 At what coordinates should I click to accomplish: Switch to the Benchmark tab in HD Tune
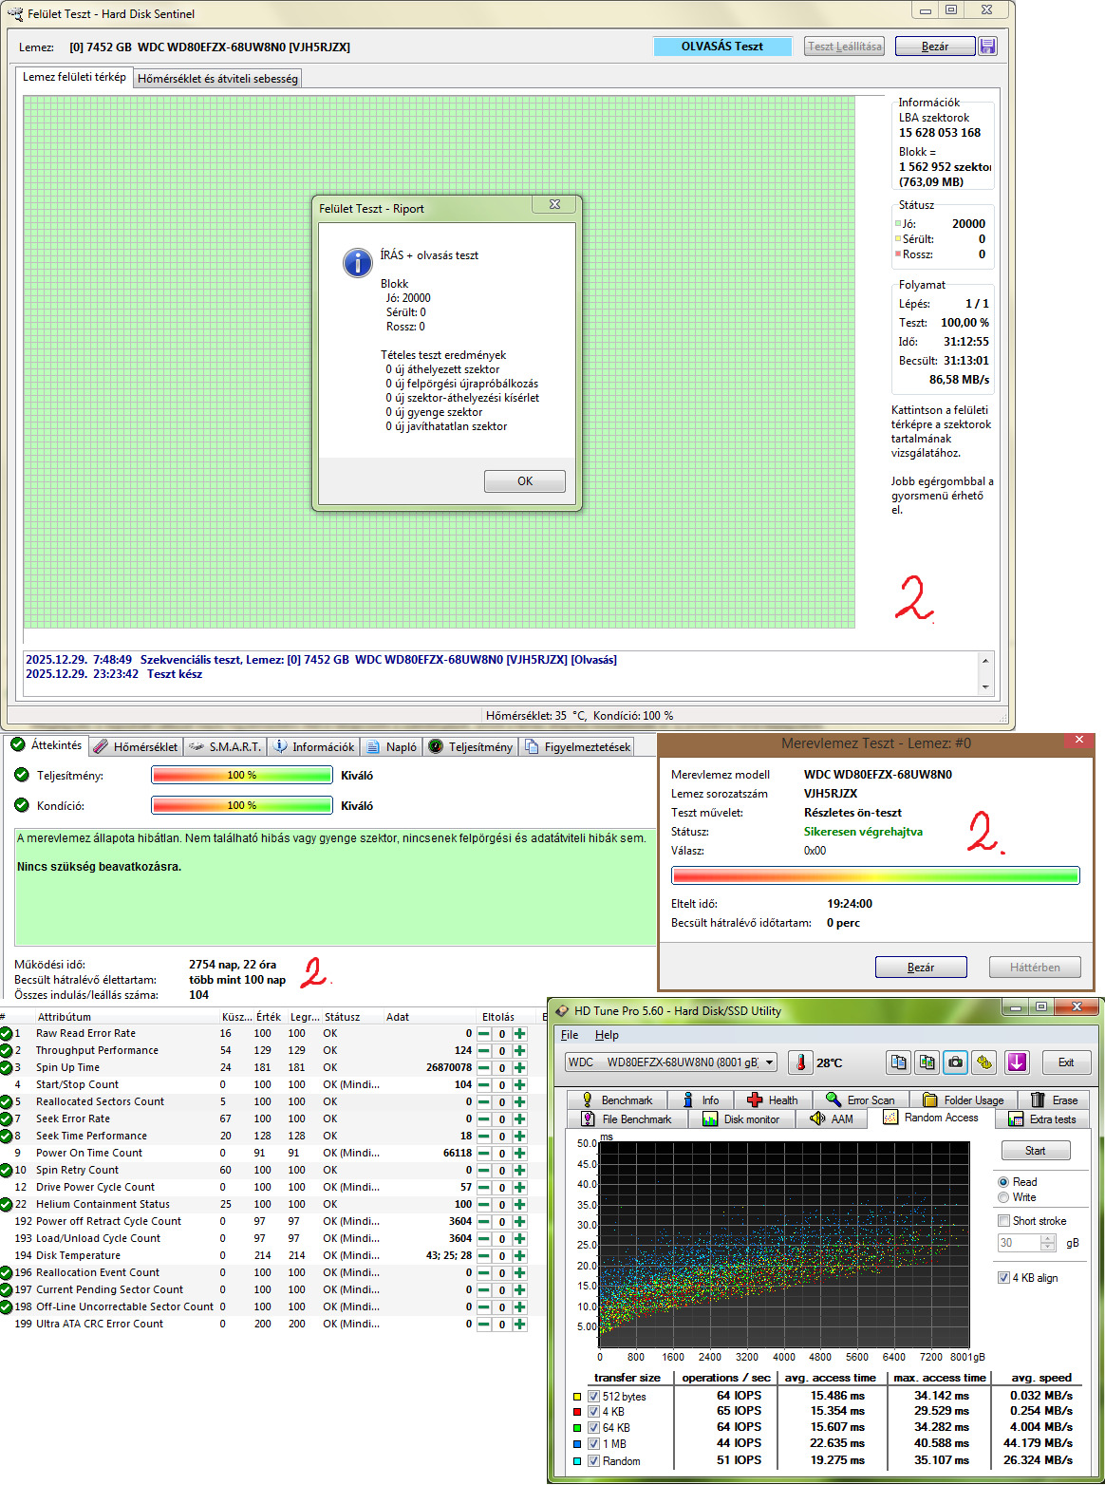pos(617,1100)
